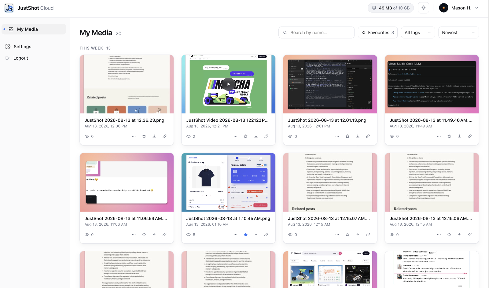Open more options for JustShot 12.36.23.png
The width and height of the screenshot is (489, 288).
(134, 136)
